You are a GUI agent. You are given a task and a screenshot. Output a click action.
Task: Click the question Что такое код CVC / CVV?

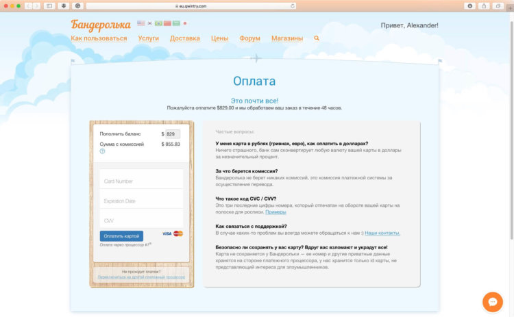tap(246, 199)
